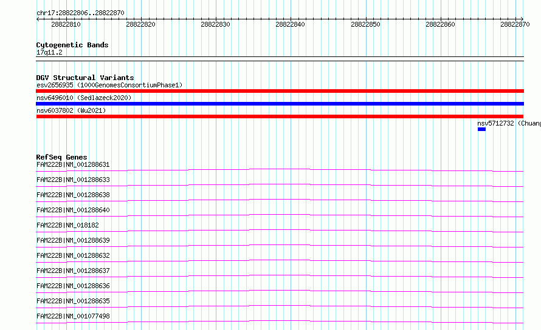Open transcript FAM222B|NM_001288632
Image resolution: width=541 pixels, height=330 pixels.
tap(73, 255)
